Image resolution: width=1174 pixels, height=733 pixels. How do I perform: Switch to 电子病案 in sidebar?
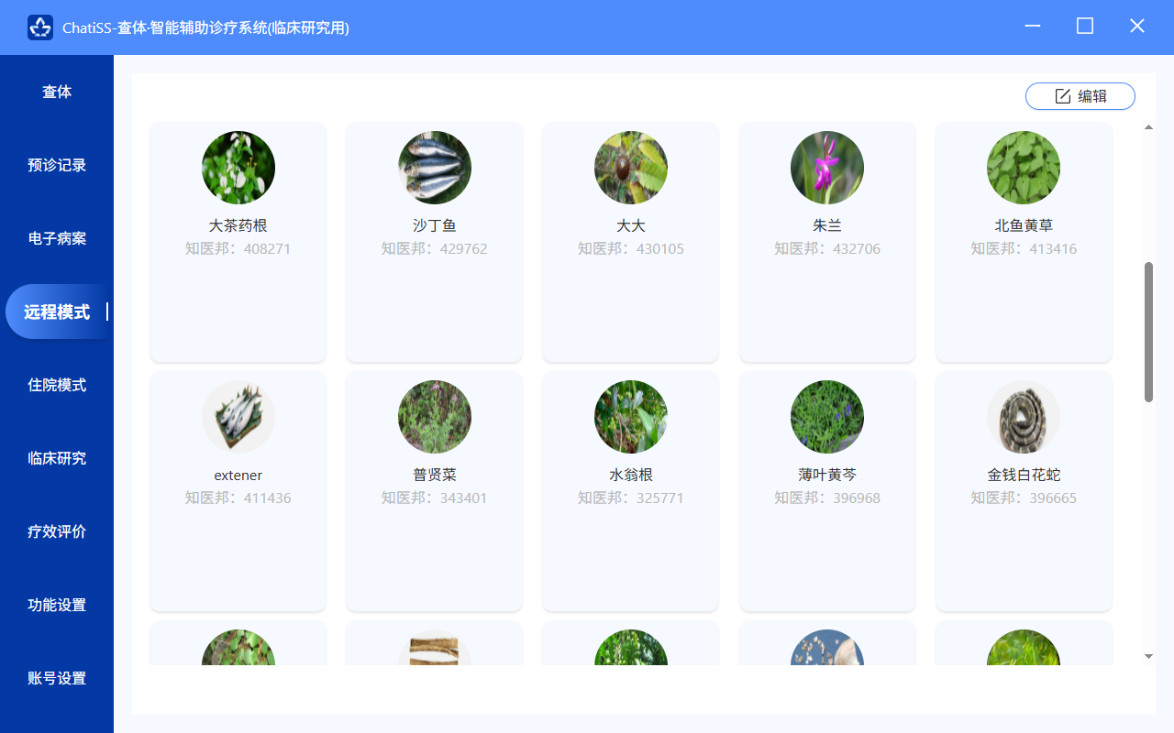coord(57,238)
